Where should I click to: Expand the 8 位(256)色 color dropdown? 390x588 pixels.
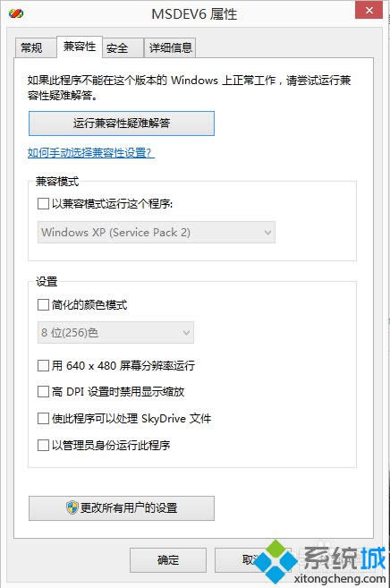tap(115, 332)
